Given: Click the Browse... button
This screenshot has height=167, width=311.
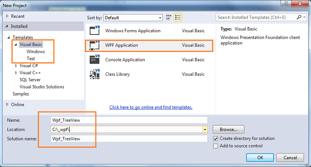Looking at the screenshot, I should coord(228,130).
